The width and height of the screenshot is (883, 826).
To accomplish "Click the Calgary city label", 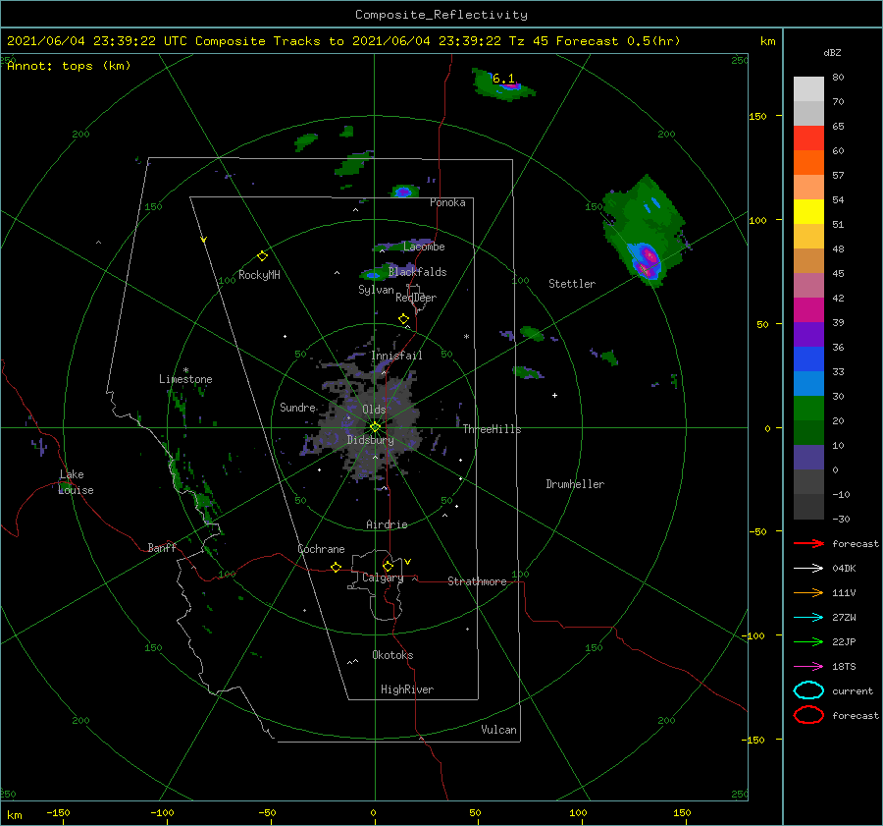I will (x=383, y=578).
